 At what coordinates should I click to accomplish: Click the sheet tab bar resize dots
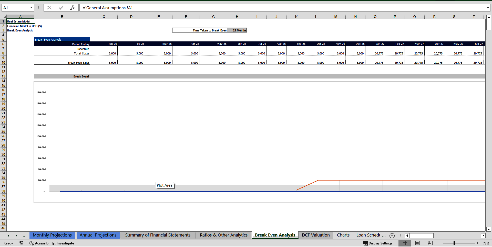pyautogui.click(x=400, y=235)
